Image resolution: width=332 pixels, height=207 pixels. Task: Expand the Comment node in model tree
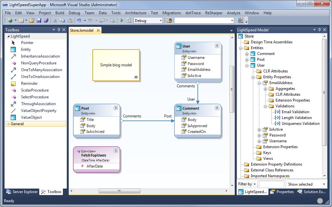pyautogui.click(x=247, y=54)
